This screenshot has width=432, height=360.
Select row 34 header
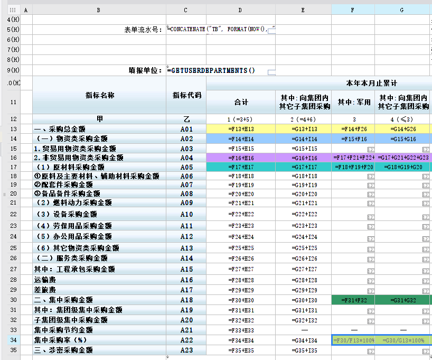pos(14,340)
